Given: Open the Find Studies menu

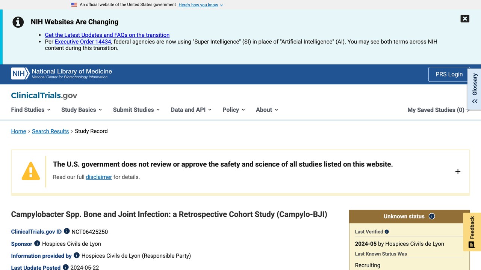Looking at the screenshot, I should click(x=31, y=110).
